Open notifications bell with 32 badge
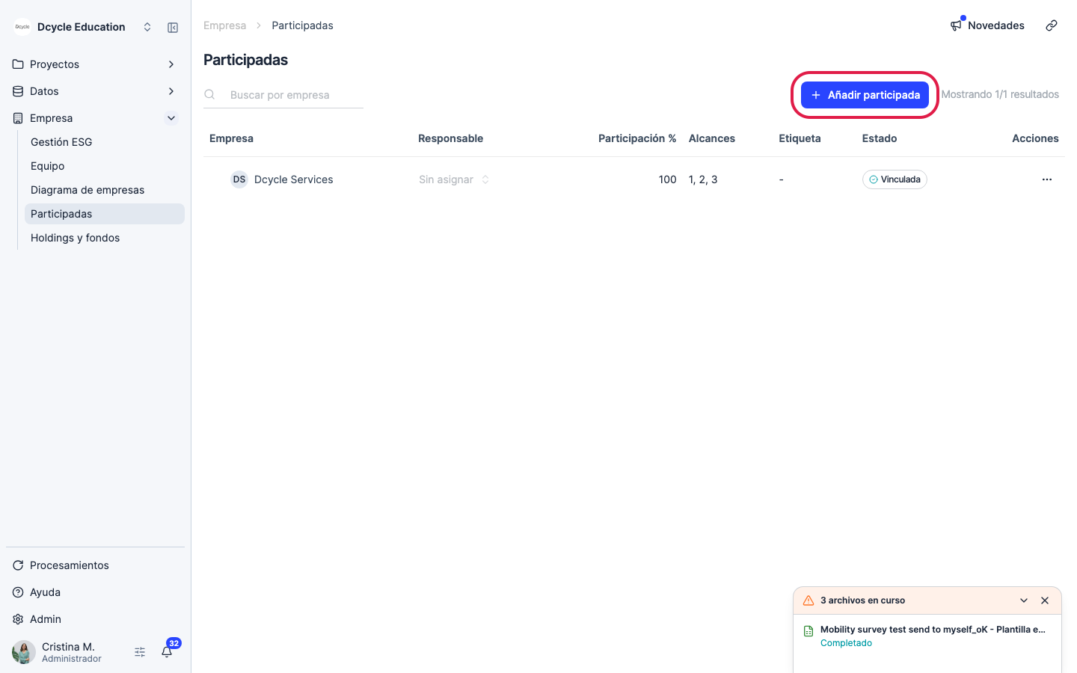Image resolution: width=1077 pixels, height=673 pixels. 168,651
